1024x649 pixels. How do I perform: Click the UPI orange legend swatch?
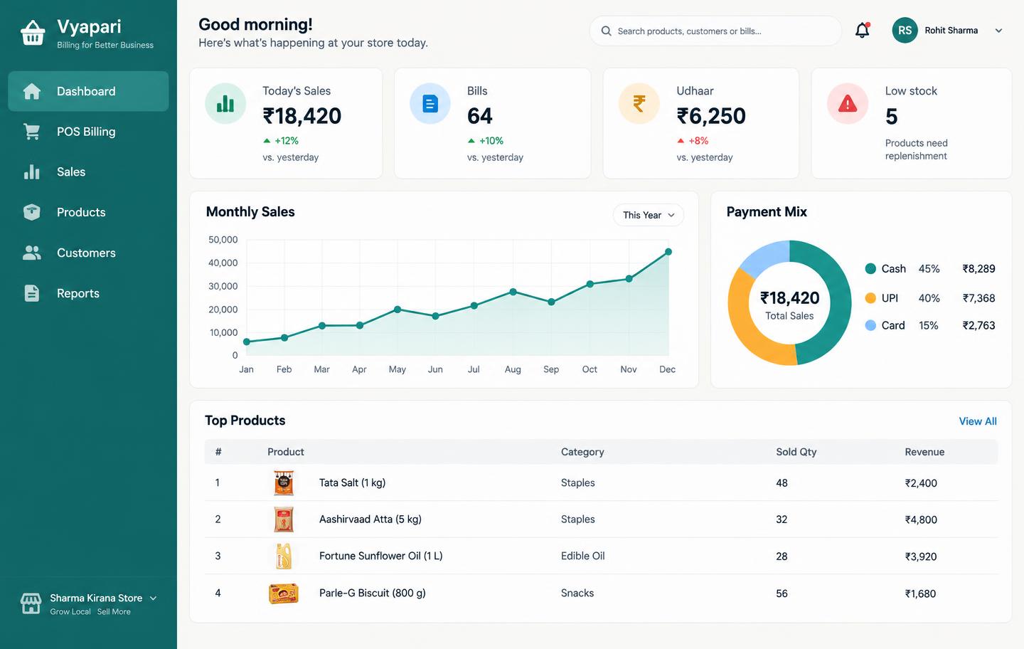[870, 298]
